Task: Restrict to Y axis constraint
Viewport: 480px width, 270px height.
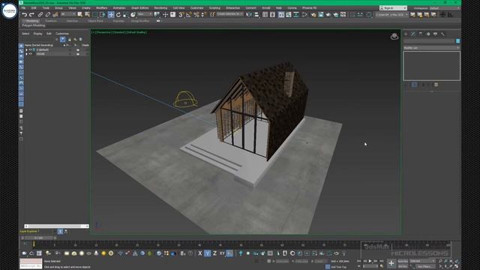Action: coord(207,253)
